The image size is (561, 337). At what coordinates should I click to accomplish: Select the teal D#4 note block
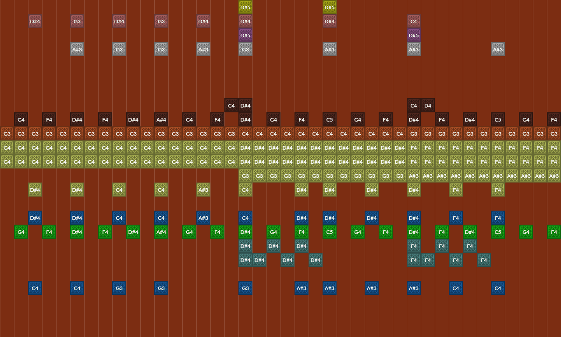[x=245, y=246]
